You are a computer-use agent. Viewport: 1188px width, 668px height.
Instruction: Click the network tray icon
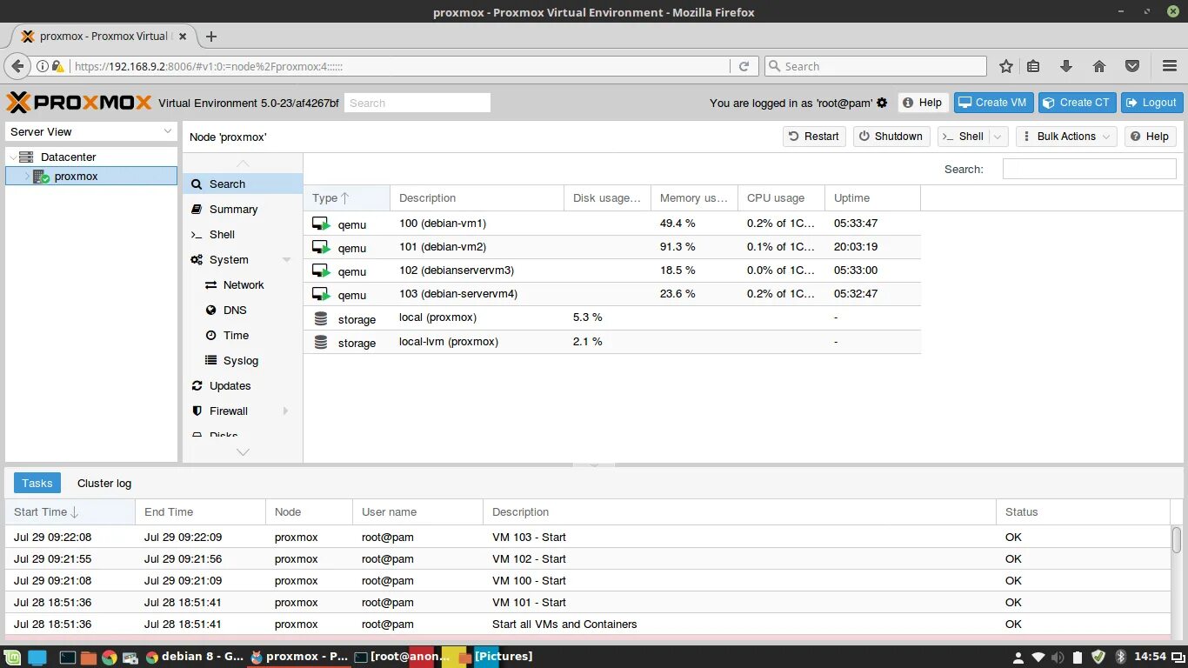pos(1038,657)
